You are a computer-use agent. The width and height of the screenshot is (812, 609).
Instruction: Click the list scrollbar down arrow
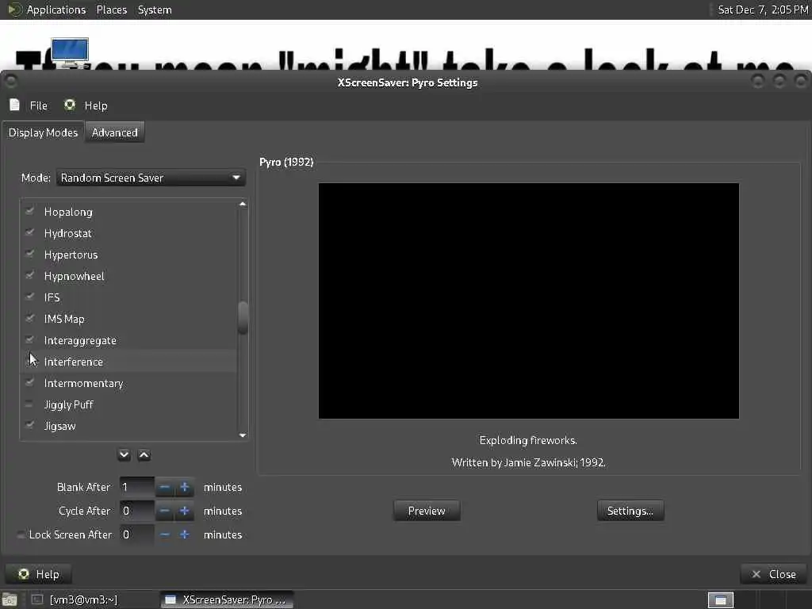click(243, 435)
